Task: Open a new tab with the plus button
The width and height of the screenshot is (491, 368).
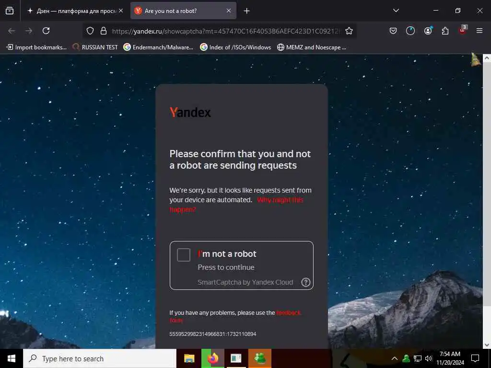Action: 247,11
